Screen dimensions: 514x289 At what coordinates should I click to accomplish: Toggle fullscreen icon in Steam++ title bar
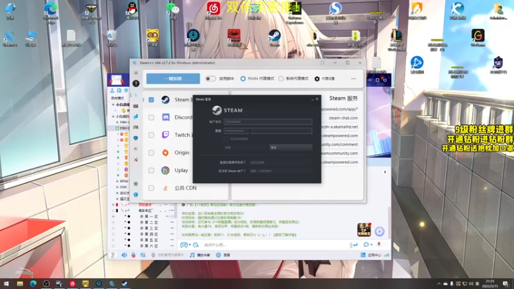point(323,62)
